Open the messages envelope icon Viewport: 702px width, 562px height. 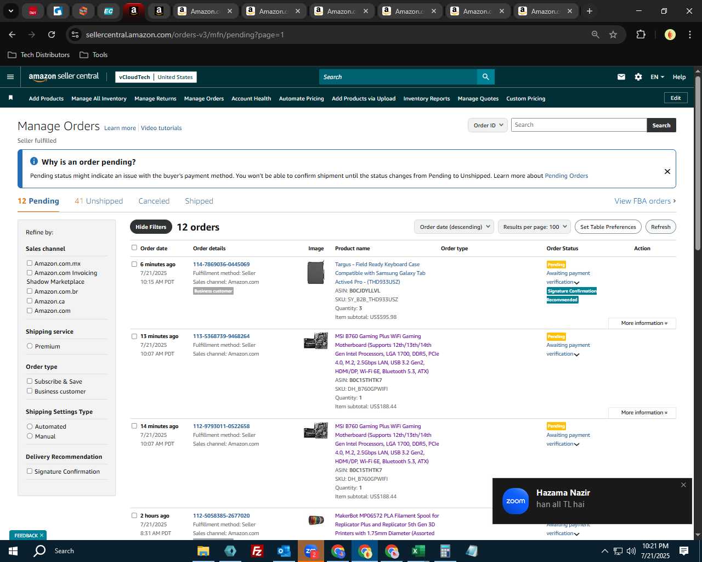[621, 77]
